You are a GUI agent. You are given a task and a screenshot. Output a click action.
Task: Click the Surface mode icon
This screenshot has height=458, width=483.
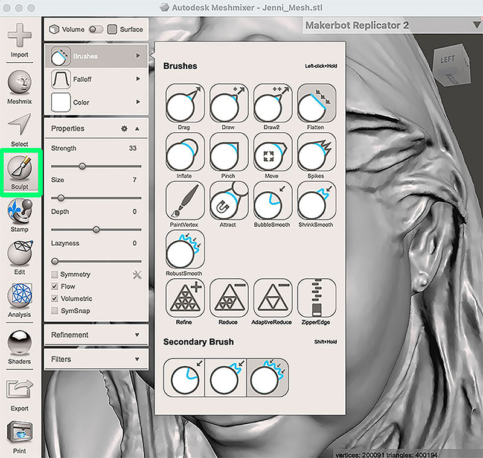click(112, 30)
